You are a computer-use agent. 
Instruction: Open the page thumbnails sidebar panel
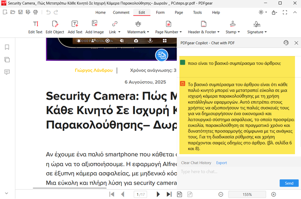pyautogui.click(x=7, y=60)
